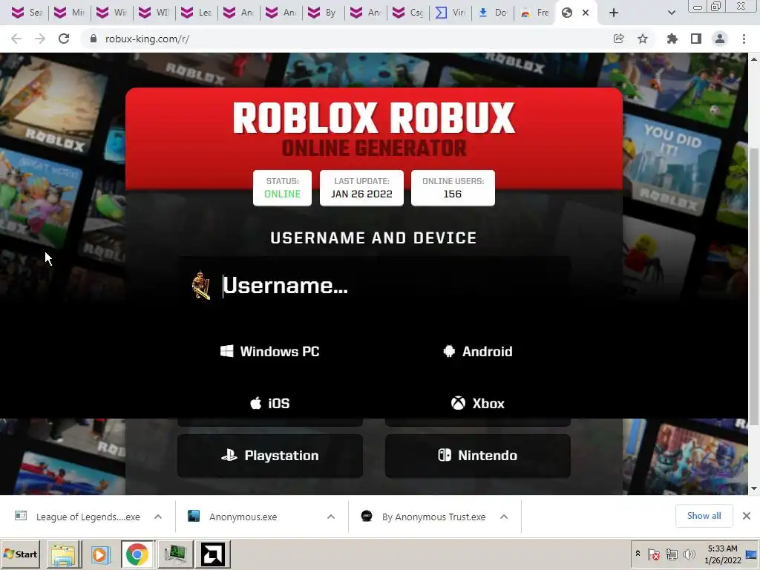
Task: Close the active robux-king tab
Action: click(586, 13)
